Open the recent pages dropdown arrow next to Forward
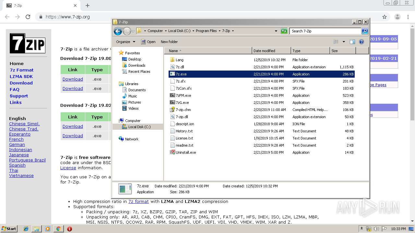 [133, 31]
